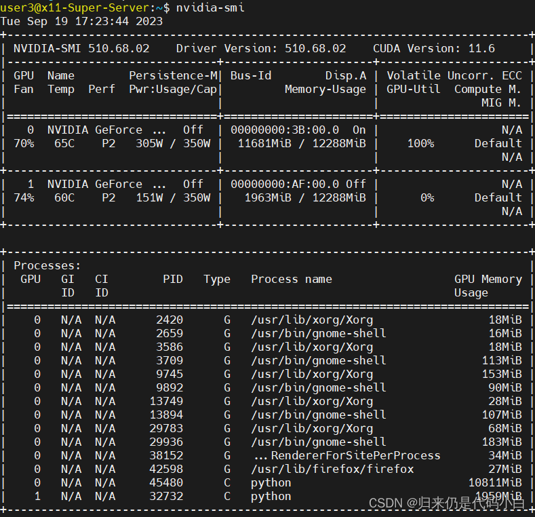Screen dimensions: 535x517
Task: Click the "68MiB" memory usage value
Action: 505,429
